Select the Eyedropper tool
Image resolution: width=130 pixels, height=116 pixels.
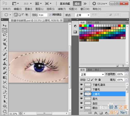[5, 49]
